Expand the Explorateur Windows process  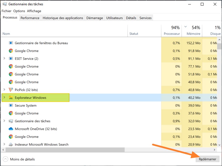[x=4, y=98]
